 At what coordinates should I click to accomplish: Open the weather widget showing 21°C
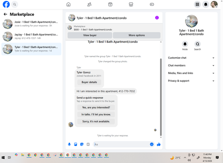[x=175, y=158]
